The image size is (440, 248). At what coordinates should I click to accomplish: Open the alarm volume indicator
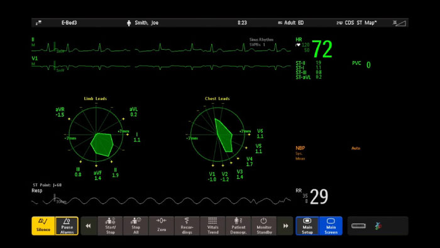point(399,23)
